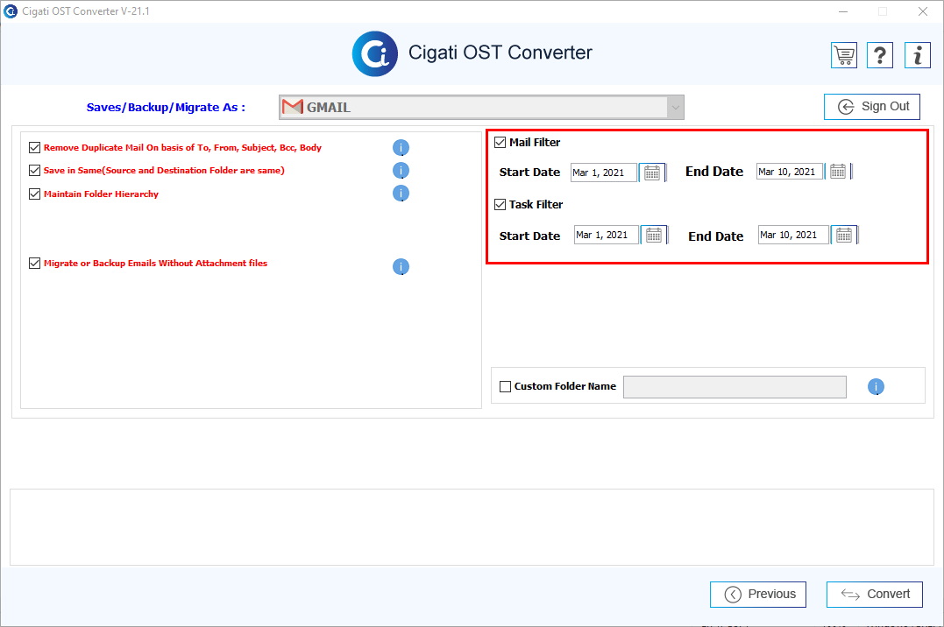The width and height of the screenshot is (944, 627).
Task: Open calendar for Mail Filter Start Date
Action: (652, 173)
